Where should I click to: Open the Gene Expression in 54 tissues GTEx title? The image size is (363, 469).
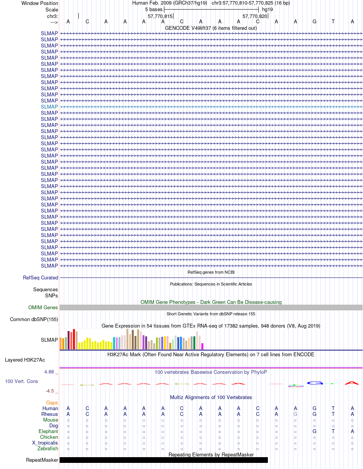click(x=211, y=326)
